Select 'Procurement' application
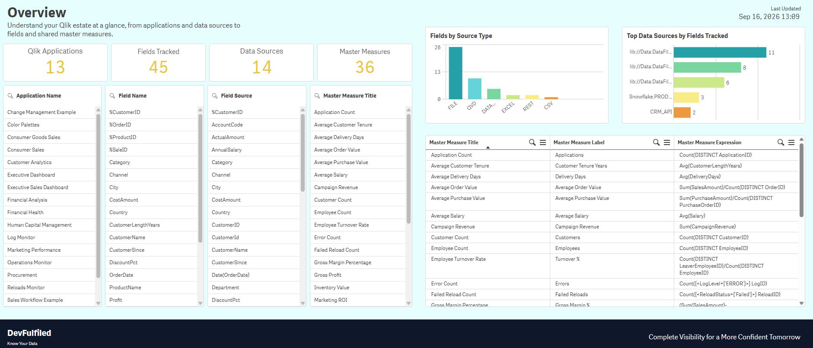This screenshot has width=813, height=348. pos(49,275)
